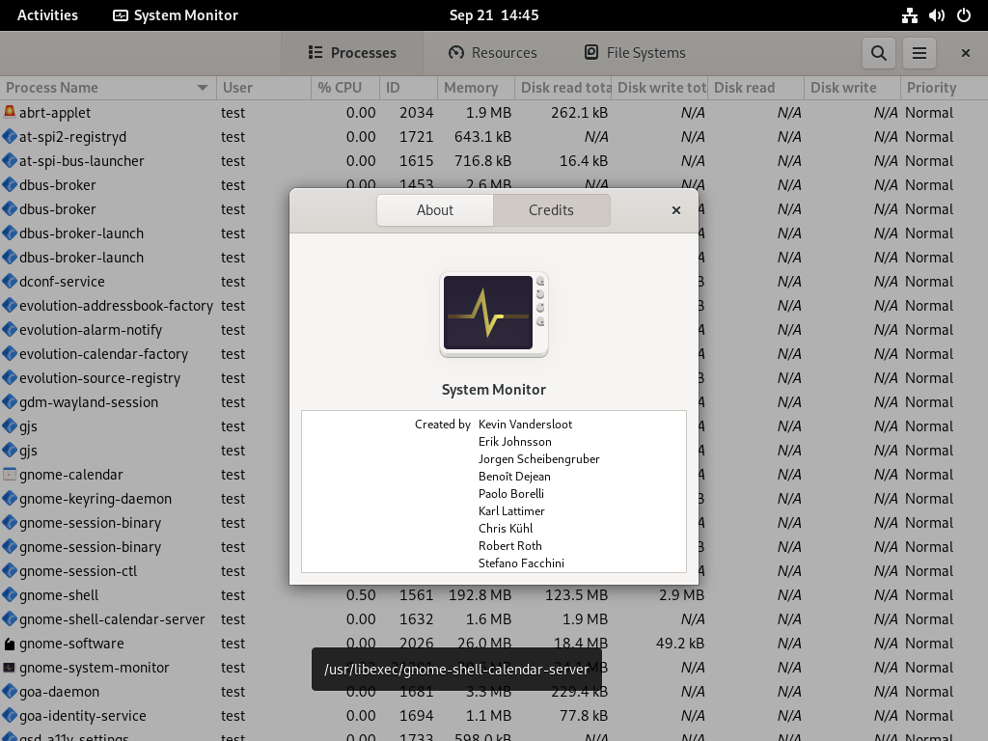The width and height of the screenshot is (988, 741).
Task: Select the name Chris Kühl in credits
Action: 506,528
